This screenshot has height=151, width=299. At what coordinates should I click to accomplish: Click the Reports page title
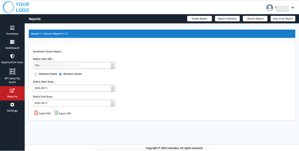(x=34, y=19)
